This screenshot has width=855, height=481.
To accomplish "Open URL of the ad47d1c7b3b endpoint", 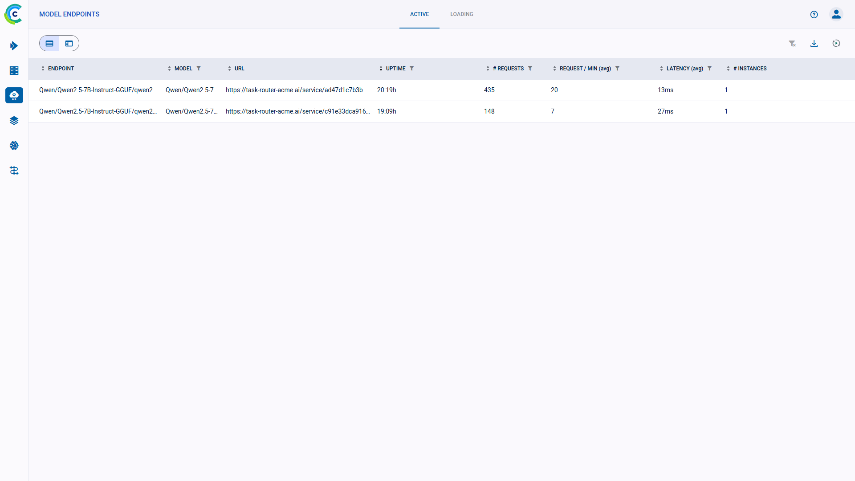I will (x=297, y=90).
